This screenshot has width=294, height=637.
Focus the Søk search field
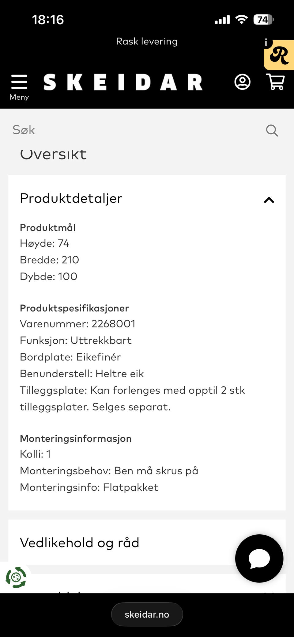135,130
